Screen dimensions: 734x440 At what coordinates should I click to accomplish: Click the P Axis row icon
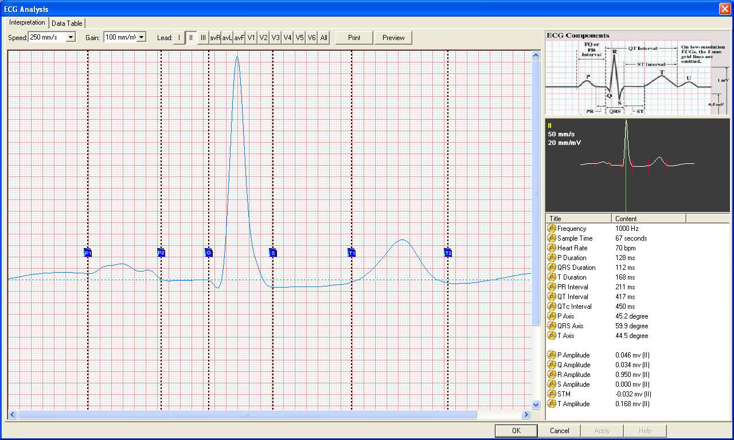coord(552,316)
